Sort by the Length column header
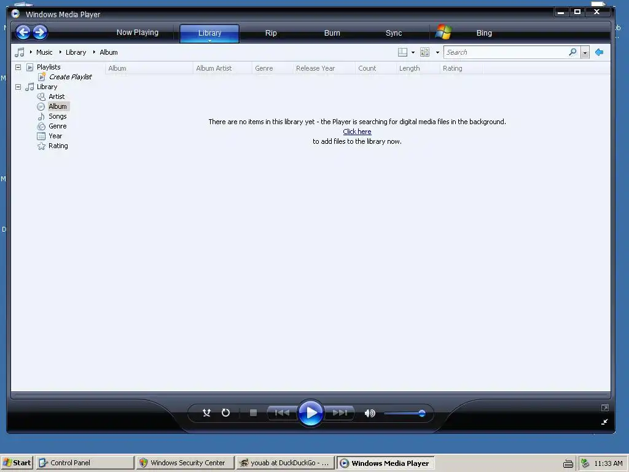Screen dimensions: 629x472 [418, 68]
